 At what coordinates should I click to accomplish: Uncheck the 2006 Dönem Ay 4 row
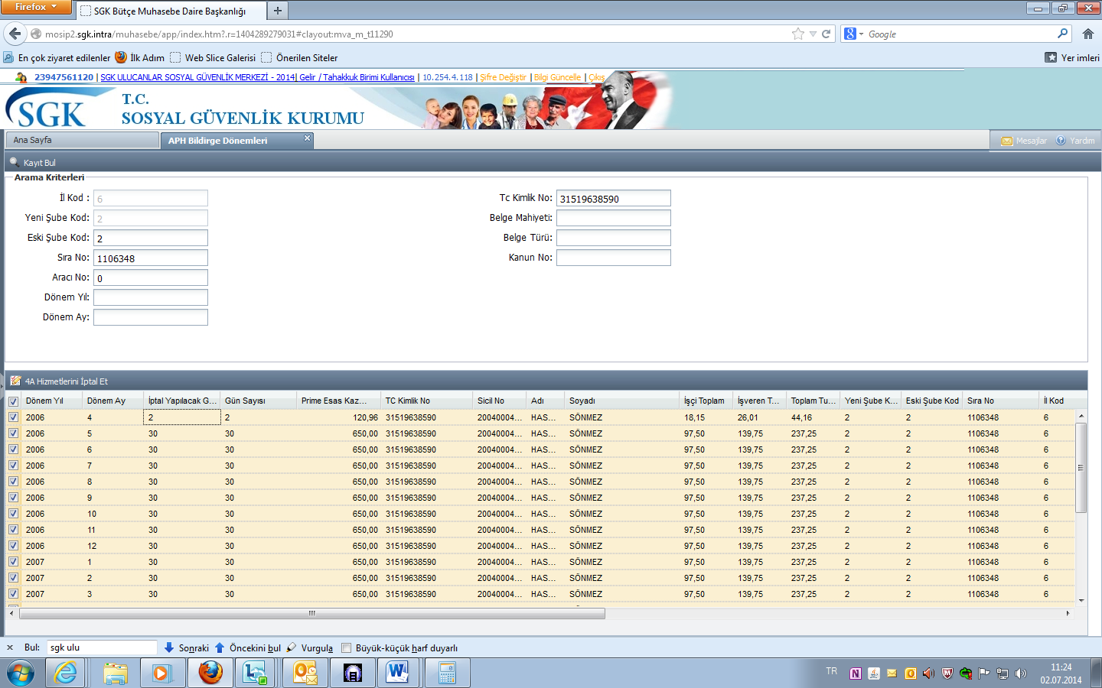(x=13, y=417)
